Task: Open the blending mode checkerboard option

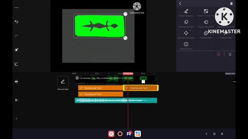Action: [x=206, y=13]
